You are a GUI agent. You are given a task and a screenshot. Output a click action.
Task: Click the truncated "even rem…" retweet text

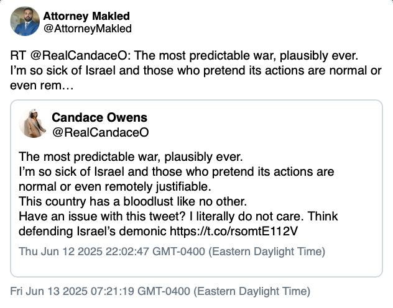[42, 84]
